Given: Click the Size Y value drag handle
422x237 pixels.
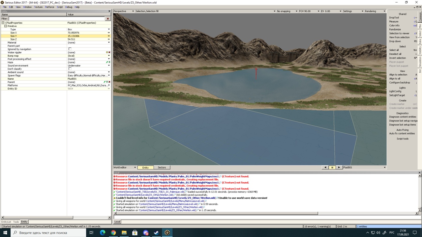Looking at the screenshot, I should pyautogui.click(x=109, y=36).
